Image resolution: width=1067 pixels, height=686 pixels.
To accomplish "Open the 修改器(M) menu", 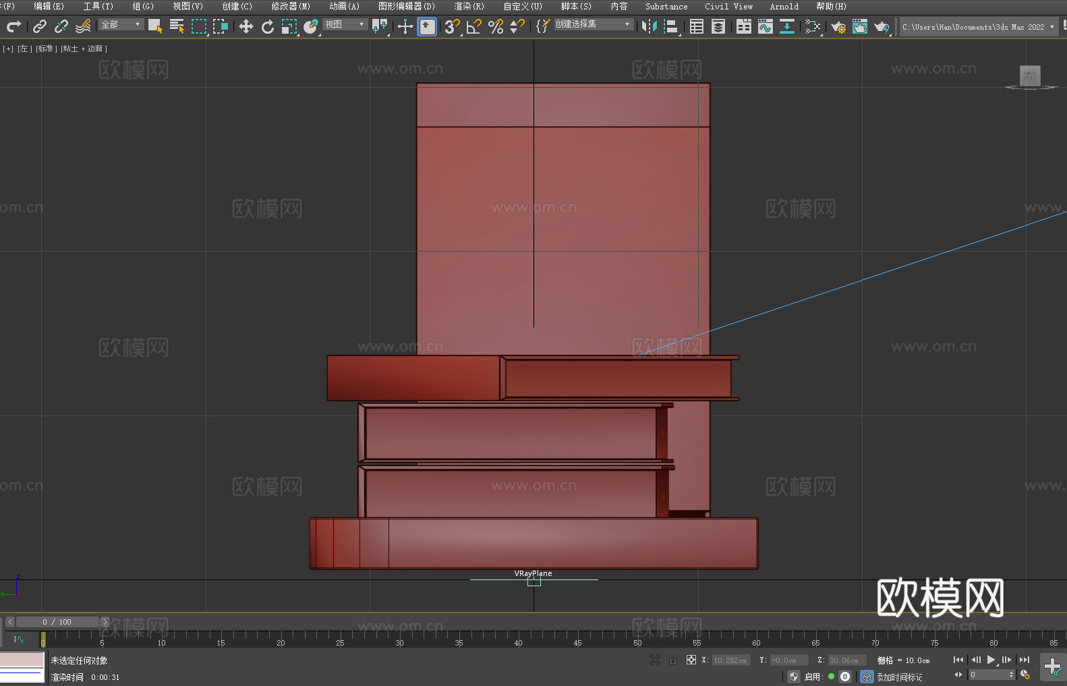I will [x=291, y=6].
